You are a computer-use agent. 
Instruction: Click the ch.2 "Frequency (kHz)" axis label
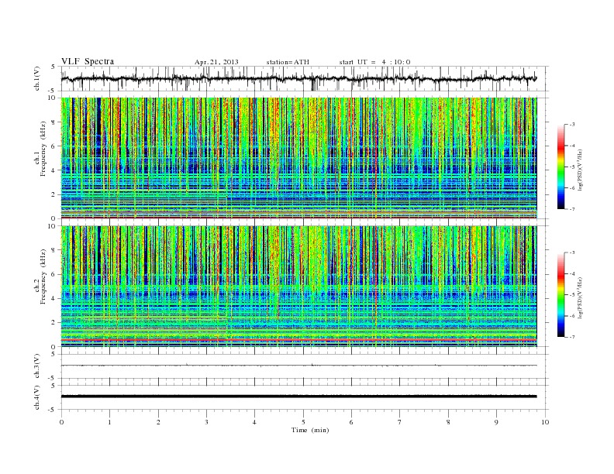(43, 276)
